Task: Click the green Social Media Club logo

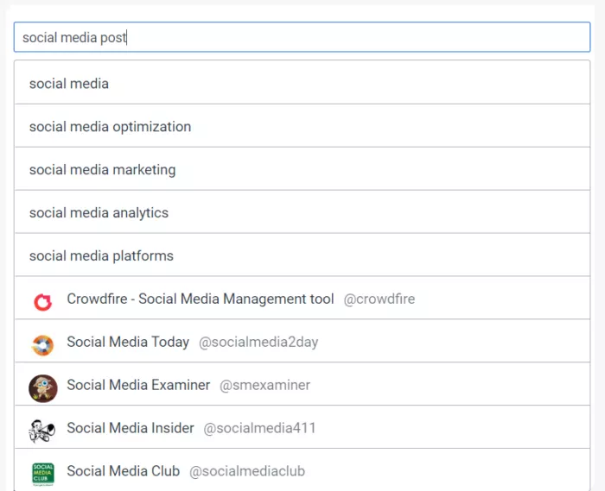Action: point(43,475)
